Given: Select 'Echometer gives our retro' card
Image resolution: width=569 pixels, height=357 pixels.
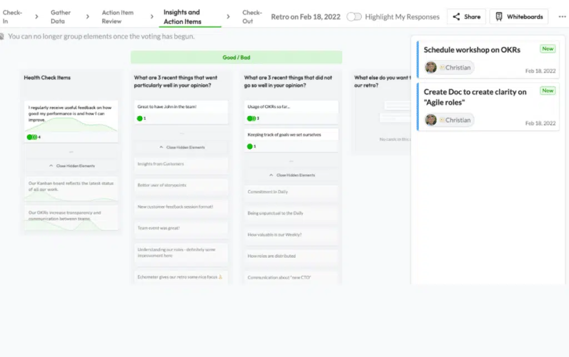Looking at the screenshot, I should [181, 277].
